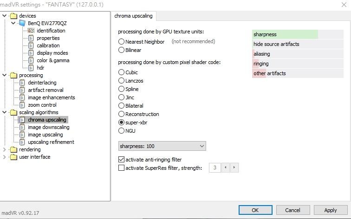Image resolution: width=351 pixels, height=219 pixels.
Task: Click the processing folder icon
Action: point(14,75)
